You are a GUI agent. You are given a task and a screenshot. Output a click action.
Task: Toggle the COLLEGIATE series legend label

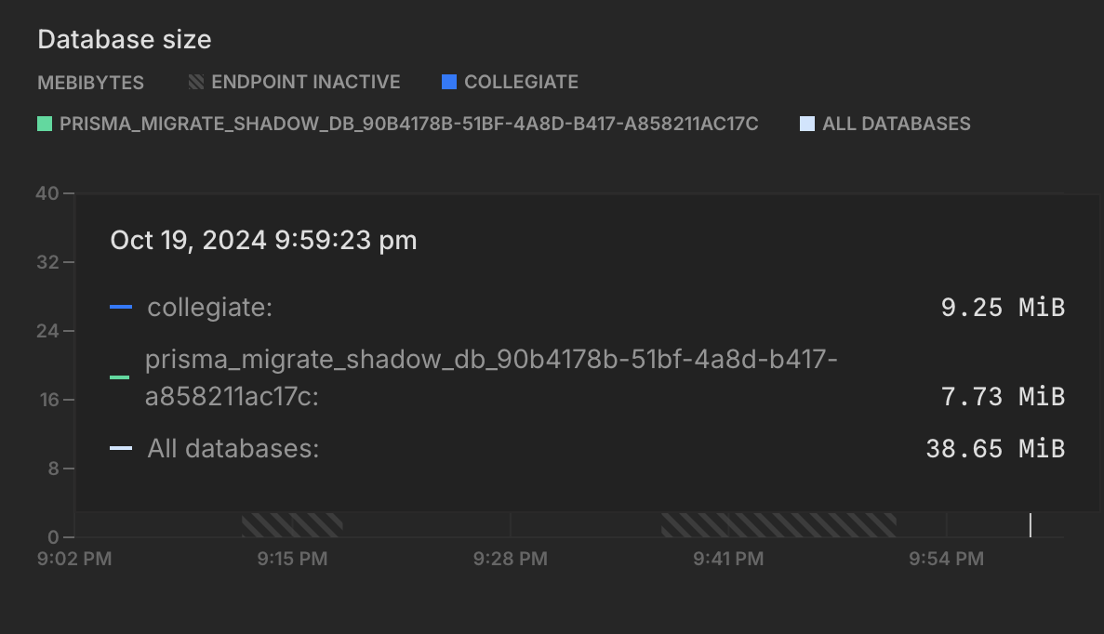521,82
